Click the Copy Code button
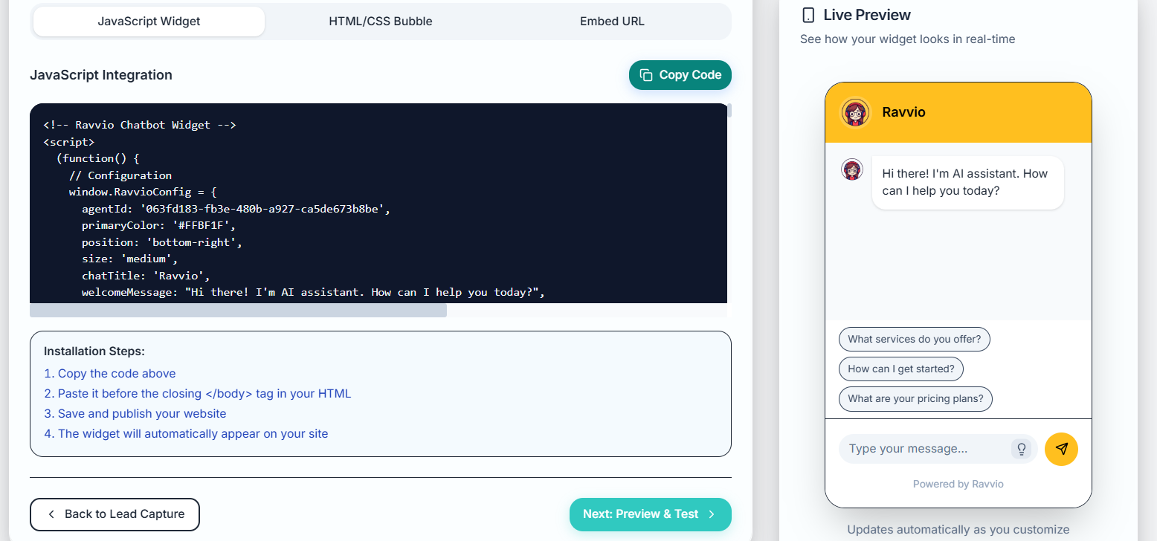 (680, 74)
